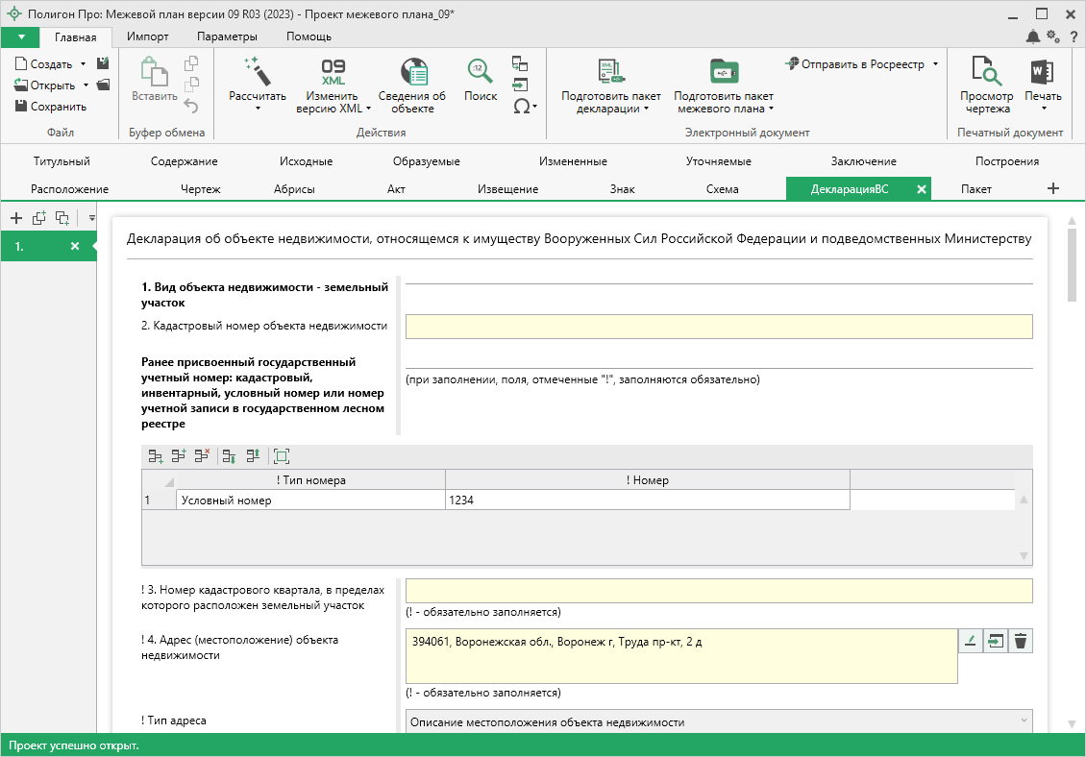Insert special symbol via Omega icon
This screenshot has width=1086, height=757.
tap(521, 107)
